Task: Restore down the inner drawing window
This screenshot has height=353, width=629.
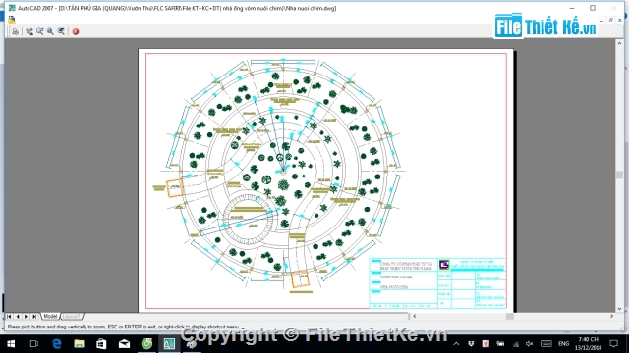Action: [610, 20]
